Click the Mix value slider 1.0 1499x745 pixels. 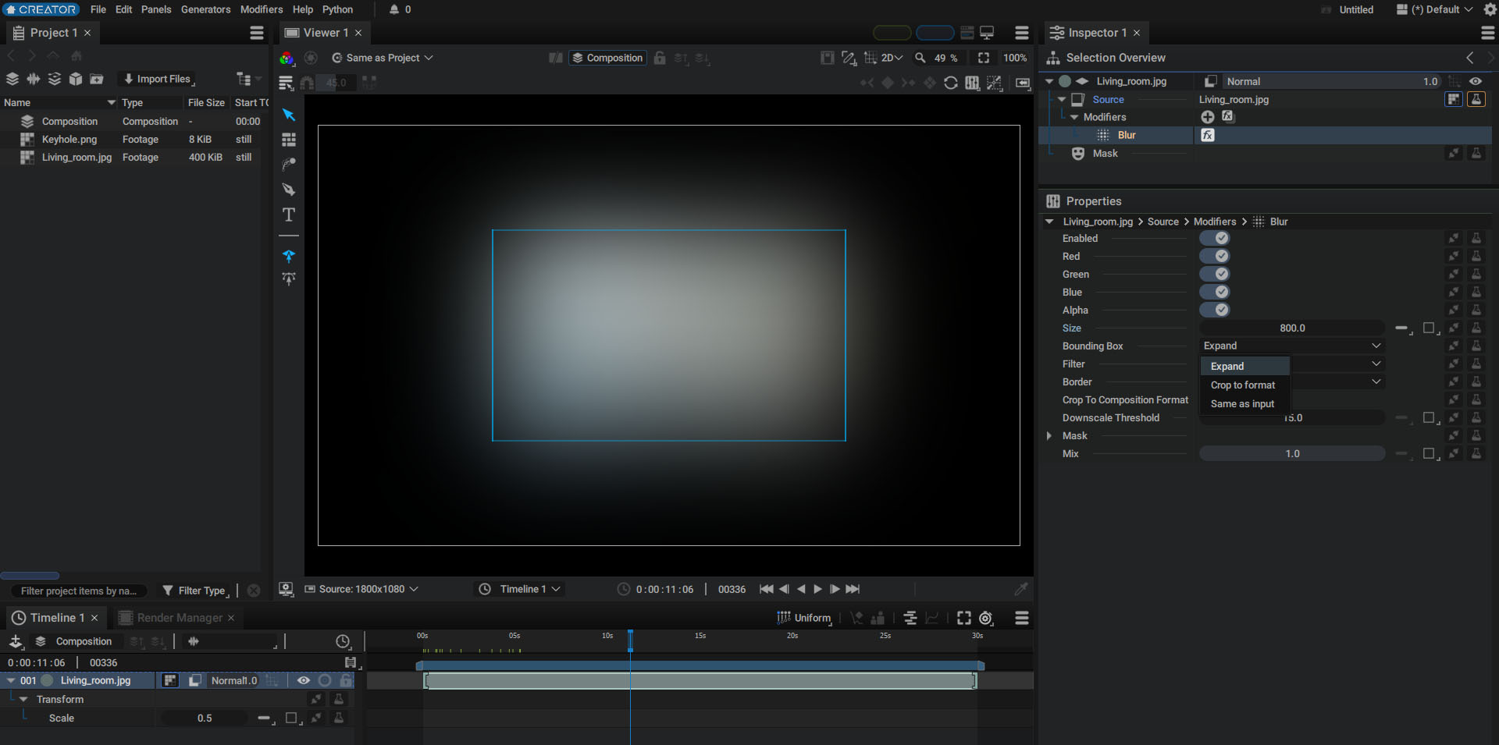pyautogui.click(x=1292, y=453)
